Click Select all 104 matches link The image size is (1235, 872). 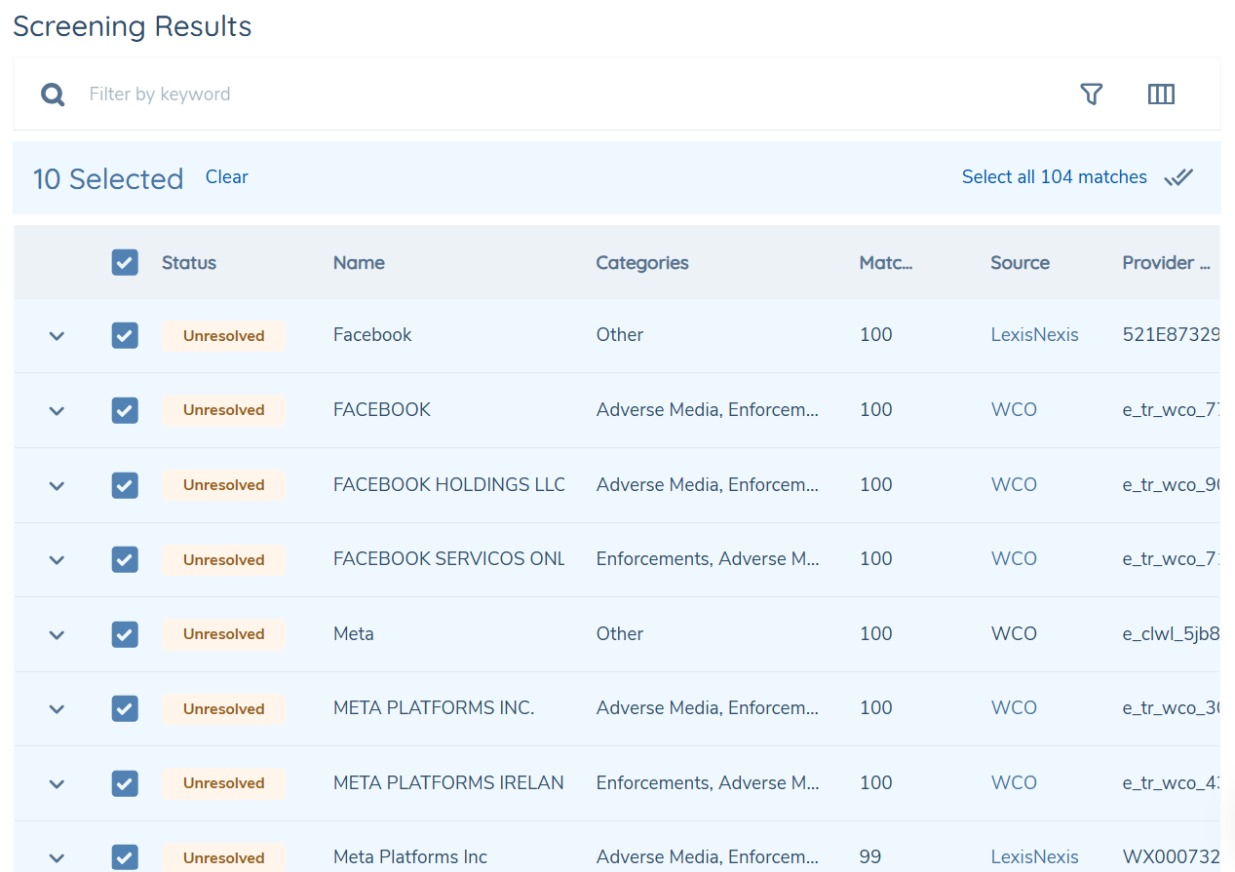pos(1055,177)
